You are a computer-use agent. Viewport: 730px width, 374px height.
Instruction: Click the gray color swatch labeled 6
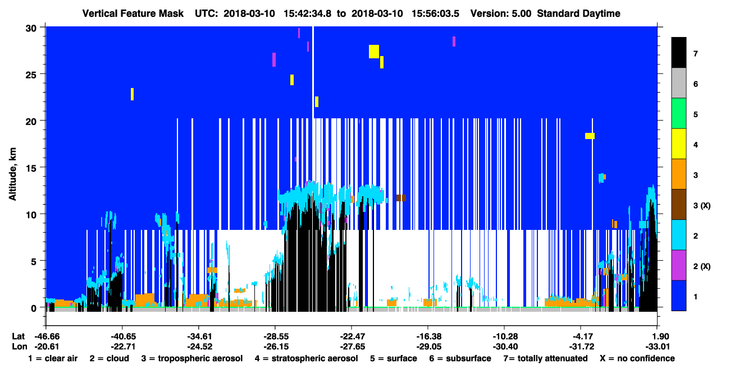[x=678, y=84]
